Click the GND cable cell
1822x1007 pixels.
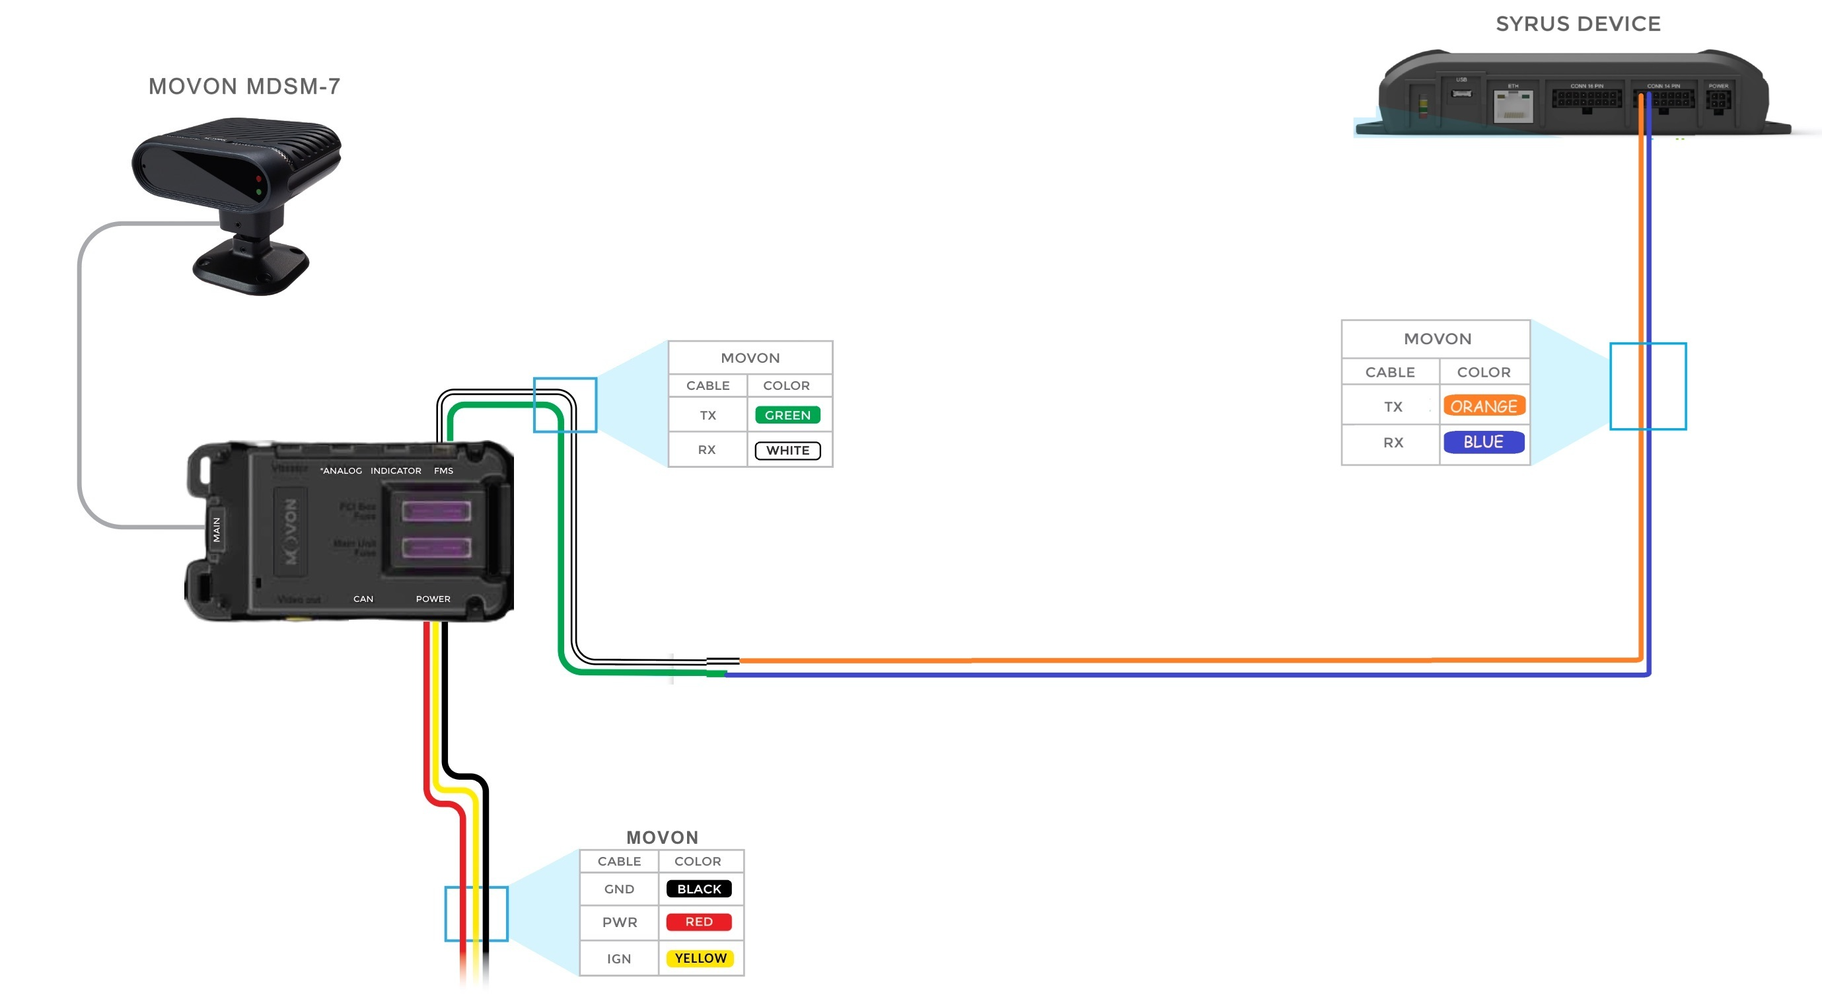point(619,889)
